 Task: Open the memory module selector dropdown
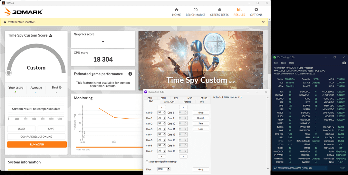point(300,168)
